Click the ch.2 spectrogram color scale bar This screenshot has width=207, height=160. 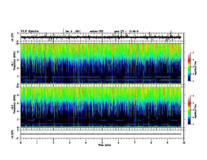click(x=189, y=110)
